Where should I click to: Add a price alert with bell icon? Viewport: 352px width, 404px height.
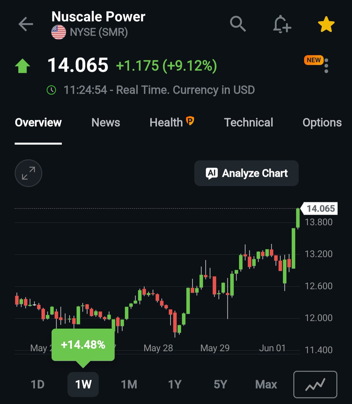pos(281,24)
